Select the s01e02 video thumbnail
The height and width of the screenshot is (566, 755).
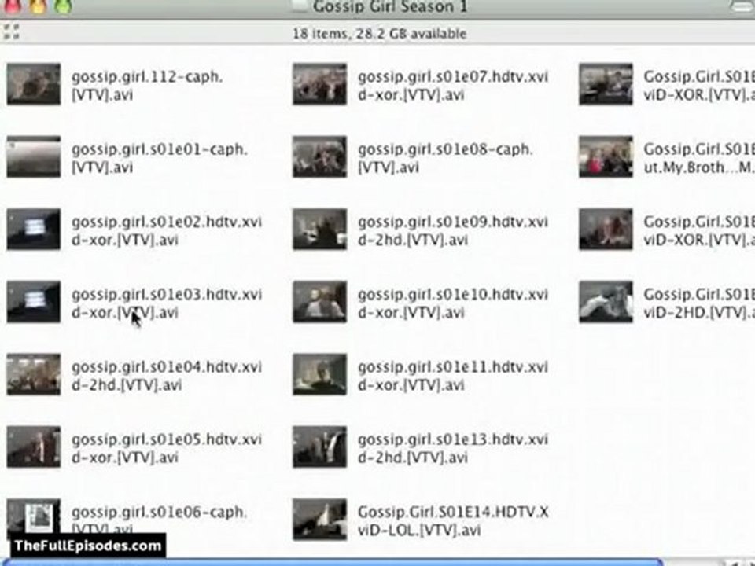(34, 230)
